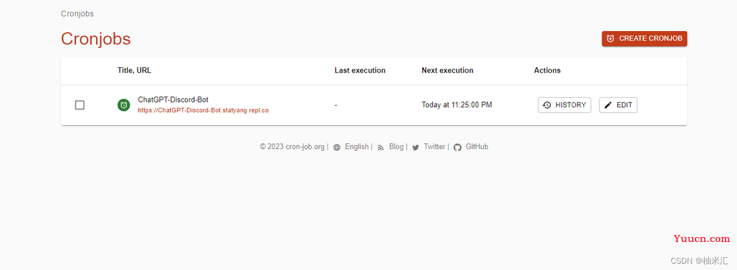Viewport: 737px width, 270px height.
Task: Click the pencil icon on the EDIT button
Action: click(608, 105)
